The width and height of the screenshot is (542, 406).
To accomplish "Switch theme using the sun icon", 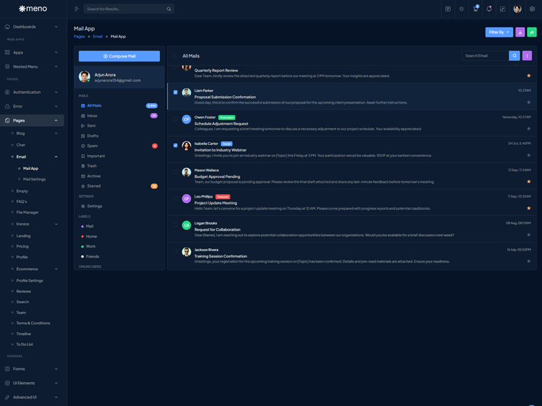I will coord(461,9).
